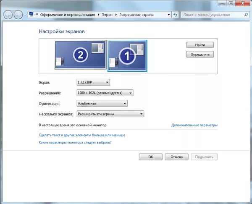The width and height of the screenshot is (252, 204).
Task: Go back with the navigation back arrow
Action: pos(8,15)
